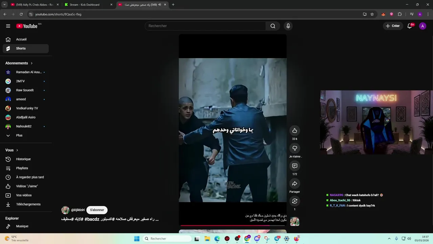Focus the YouTube Rechercher search field

pyautogui.click(x=205, y=26)
